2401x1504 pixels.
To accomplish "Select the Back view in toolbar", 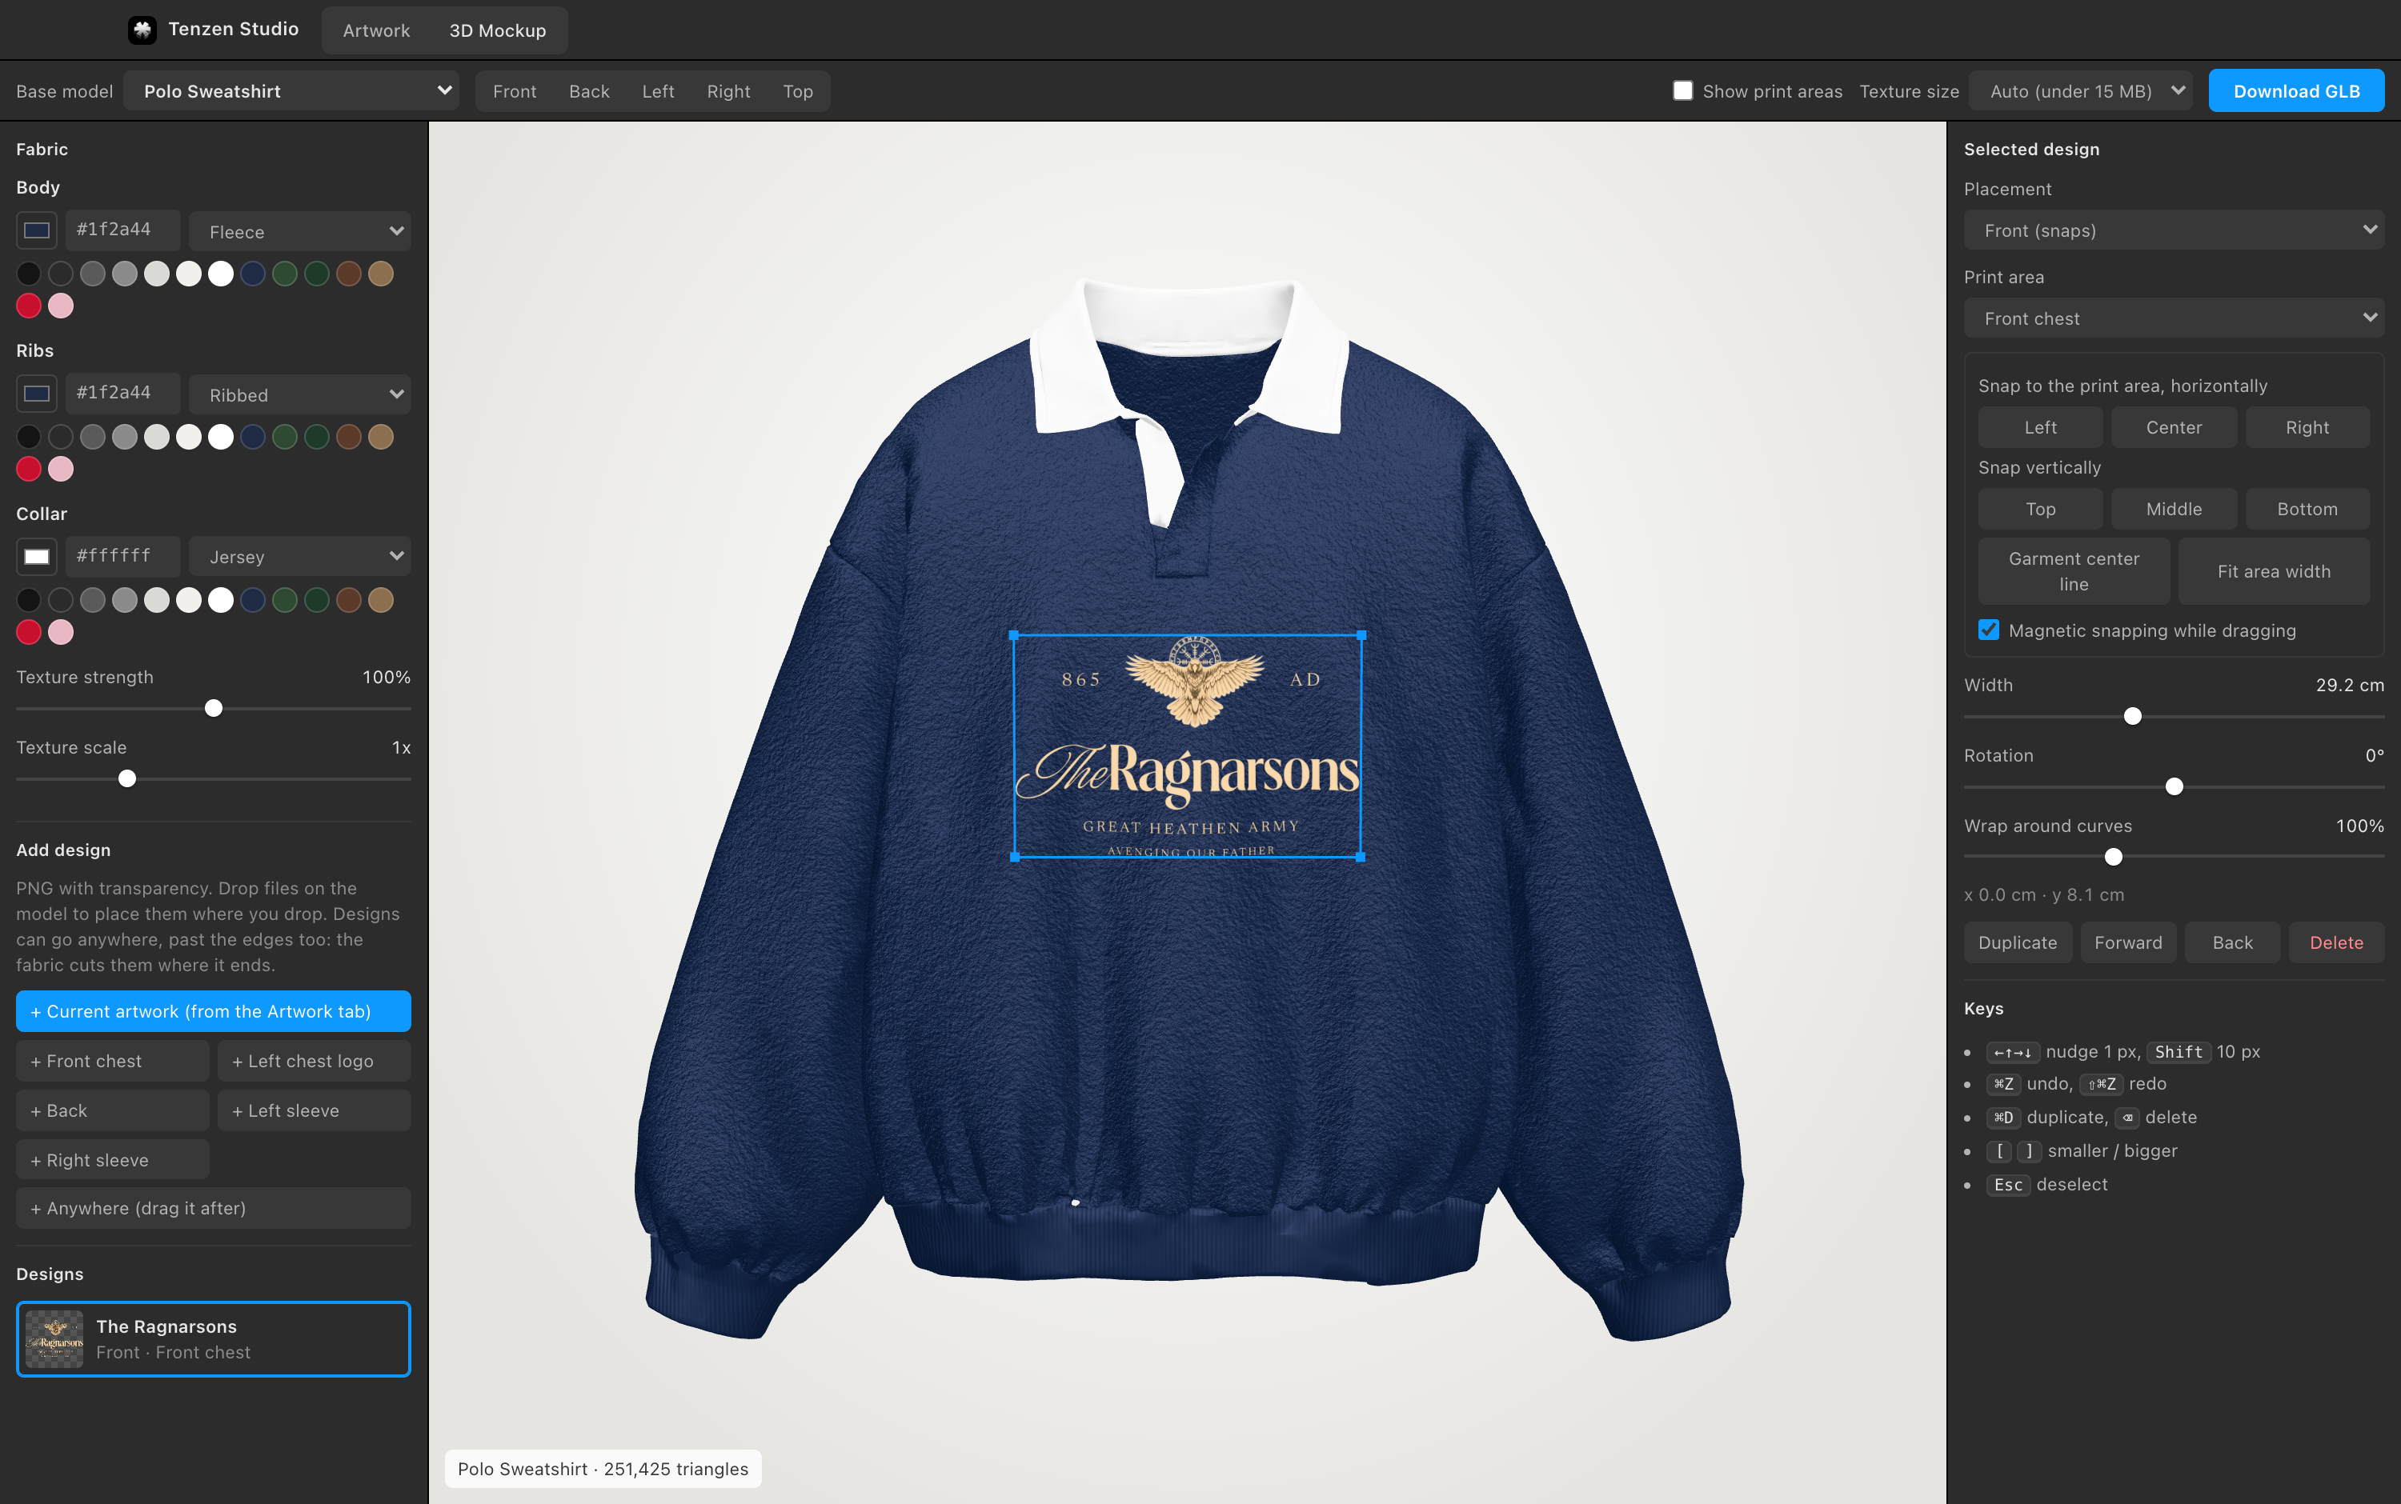I will pos(589,90).
